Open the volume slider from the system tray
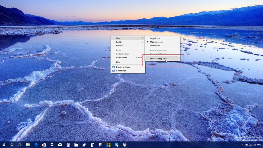Image resolution: width=263 pixels, height=148 pixels. (x=254, y=145)
